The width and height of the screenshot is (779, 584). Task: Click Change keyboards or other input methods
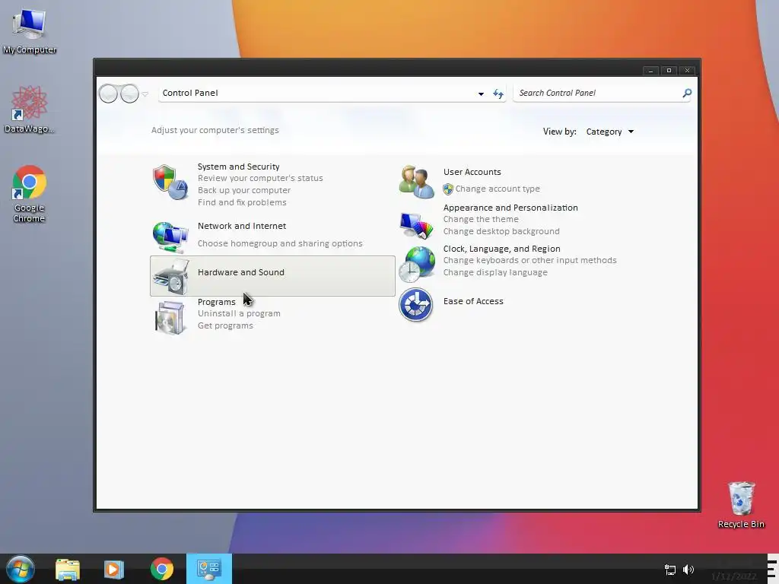point(529,260)
